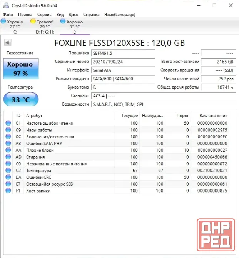Select the E: disk tab at 33 °C
239x258 pixels.
point(75,27)
